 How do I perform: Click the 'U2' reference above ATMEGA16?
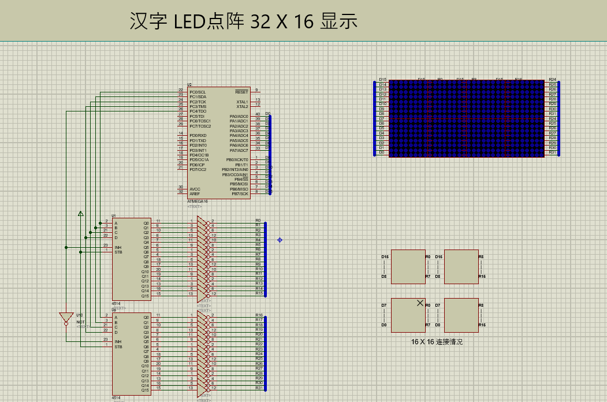(x=189, y=84)
